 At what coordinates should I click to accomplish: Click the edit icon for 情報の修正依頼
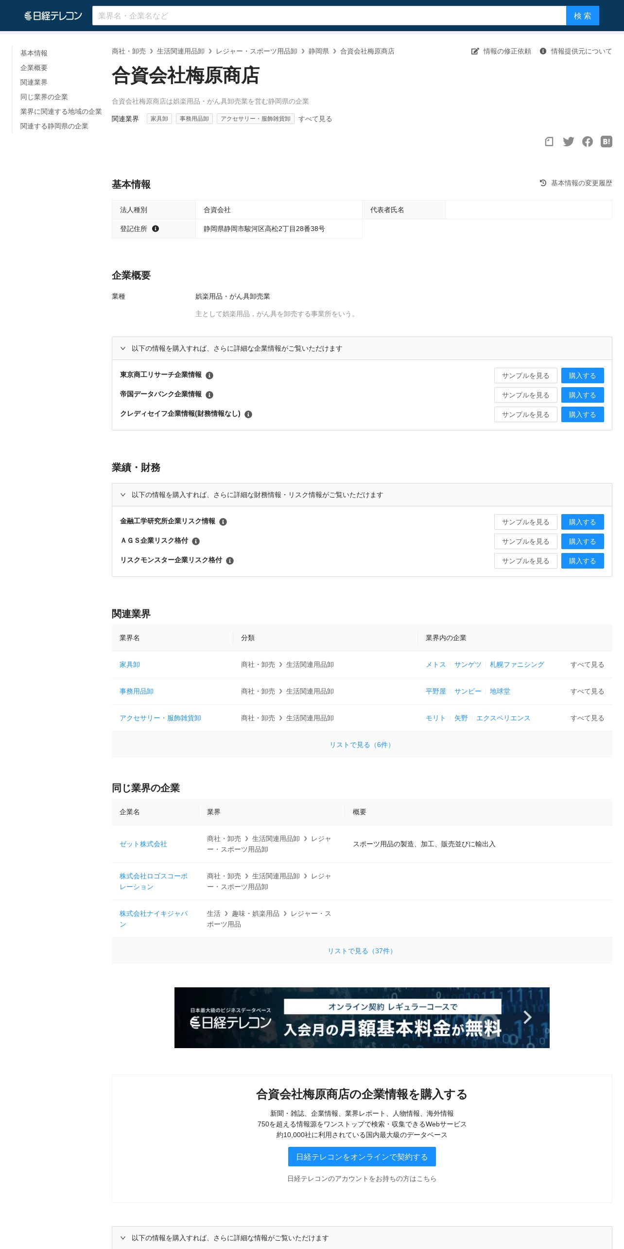pyautogui.click(x=475, y=51)
